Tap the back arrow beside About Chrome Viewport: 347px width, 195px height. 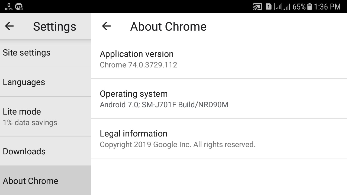[106, 26]
